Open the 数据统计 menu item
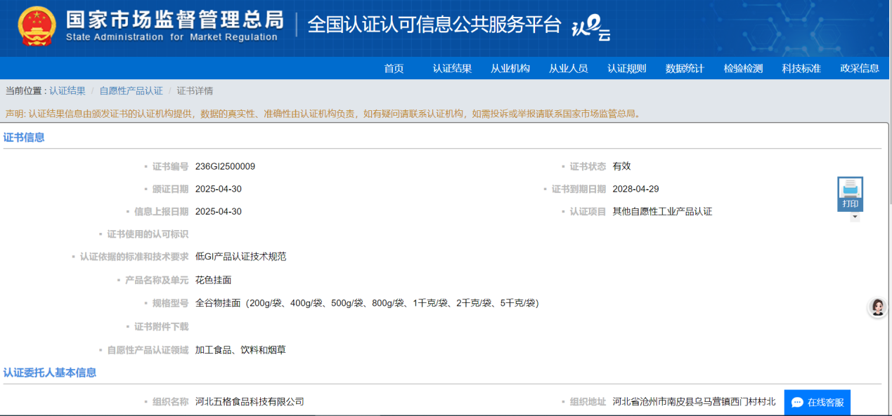This screenshot has height=416, width=892. (685, 69)
